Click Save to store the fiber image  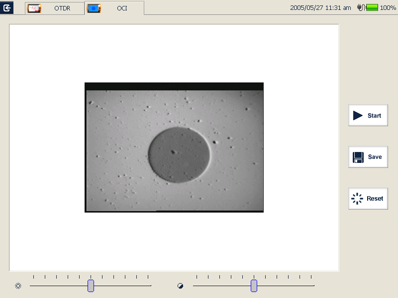pos(368,157)
